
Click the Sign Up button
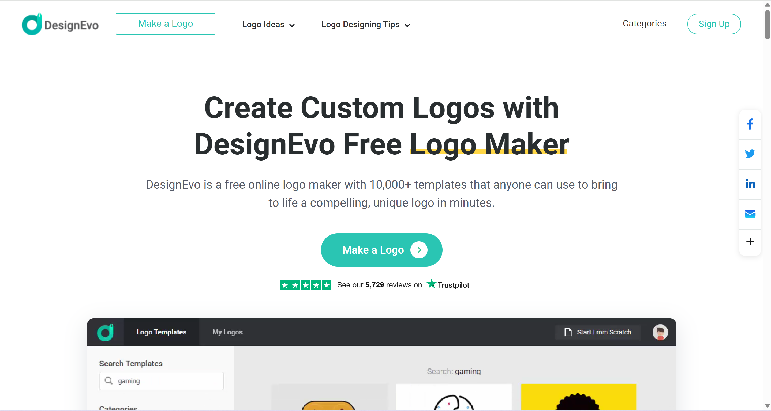click(x=714, y=24)
